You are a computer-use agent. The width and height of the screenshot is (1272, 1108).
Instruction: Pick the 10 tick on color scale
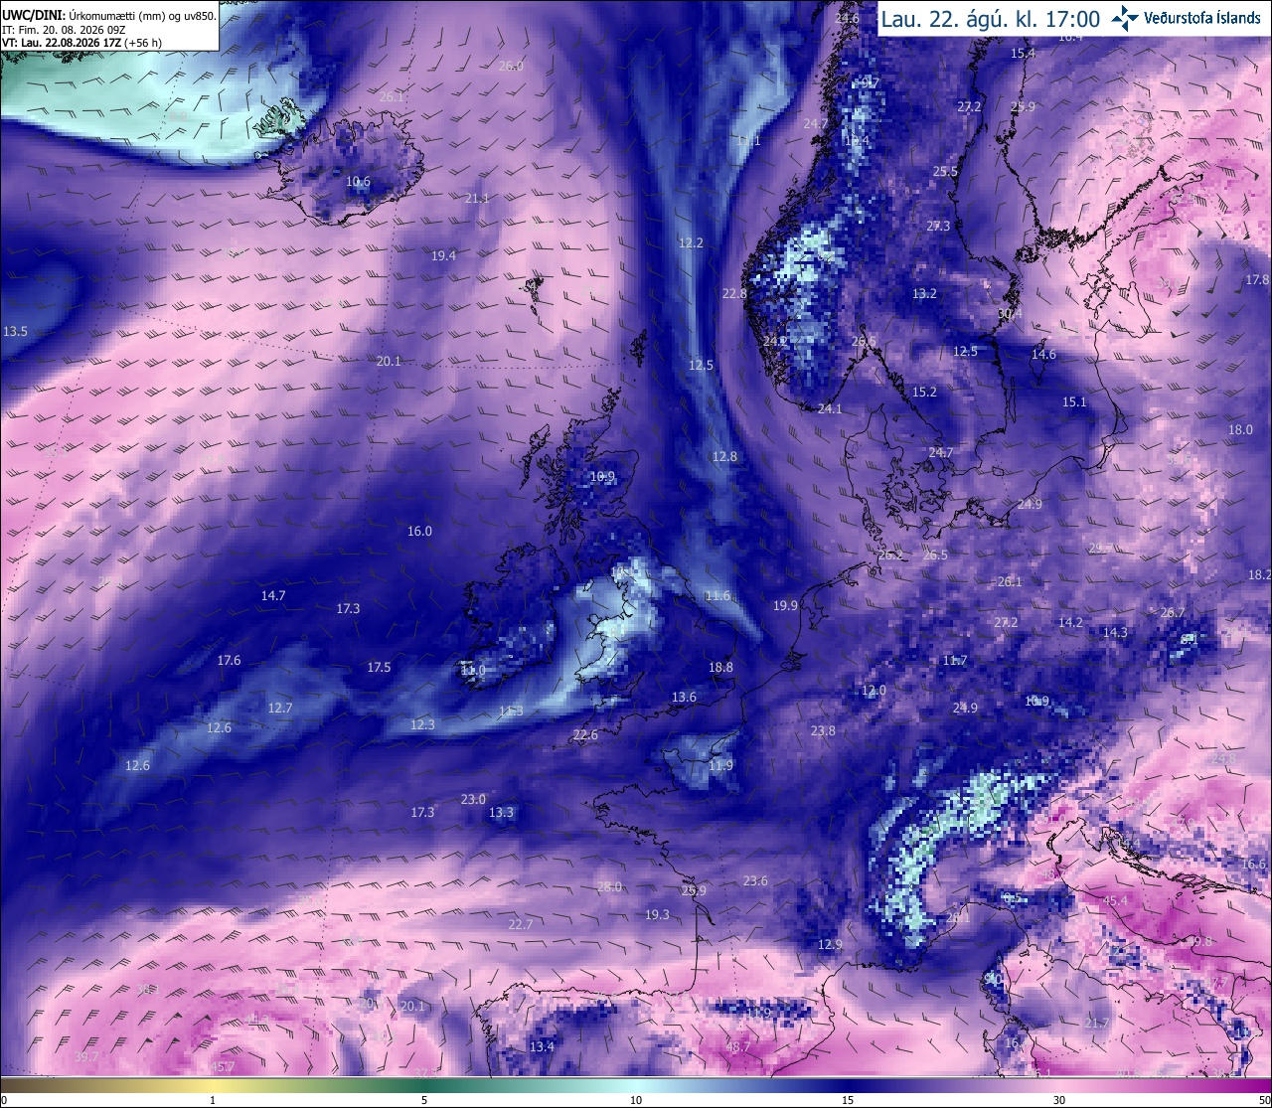click(x=636, y=1100)
